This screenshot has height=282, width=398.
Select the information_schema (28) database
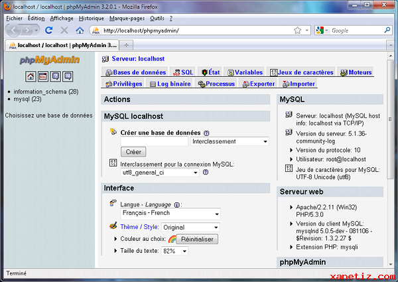(x=46, y=92)
